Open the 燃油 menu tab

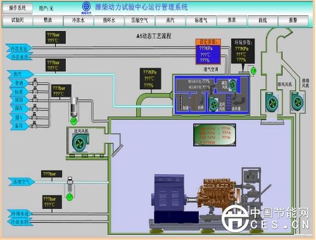pos(47,20)
